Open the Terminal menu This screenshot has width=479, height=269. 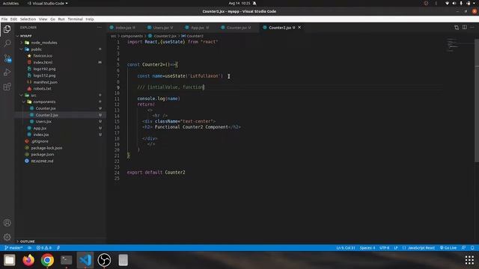[75, 19]
